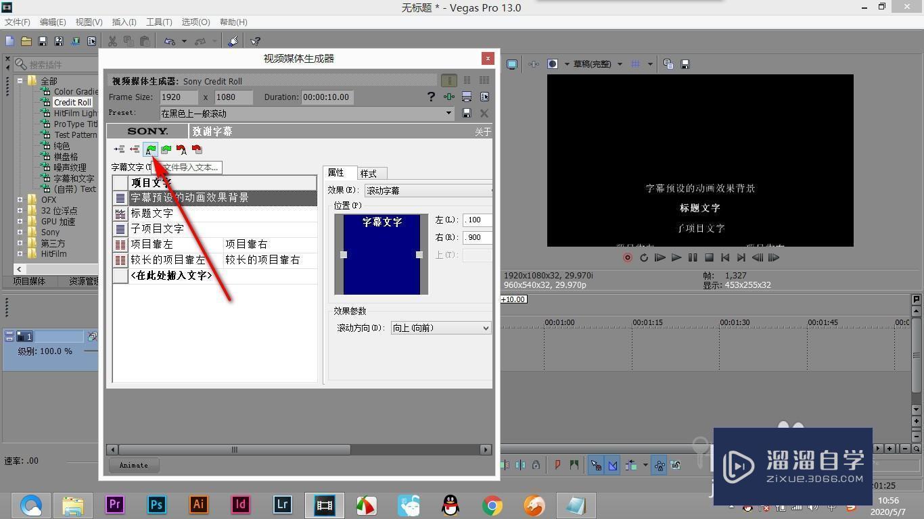Click the insert new text line icon
Screen dimensions: 924x519
coord(119,149)
